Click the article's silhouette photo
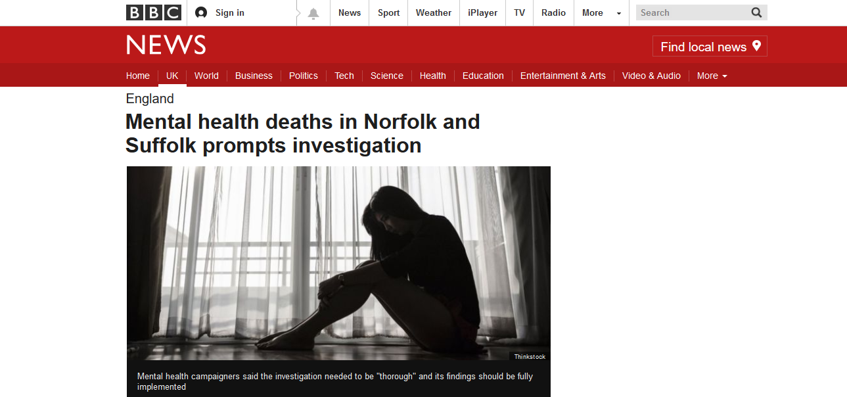 pos(338,263)
